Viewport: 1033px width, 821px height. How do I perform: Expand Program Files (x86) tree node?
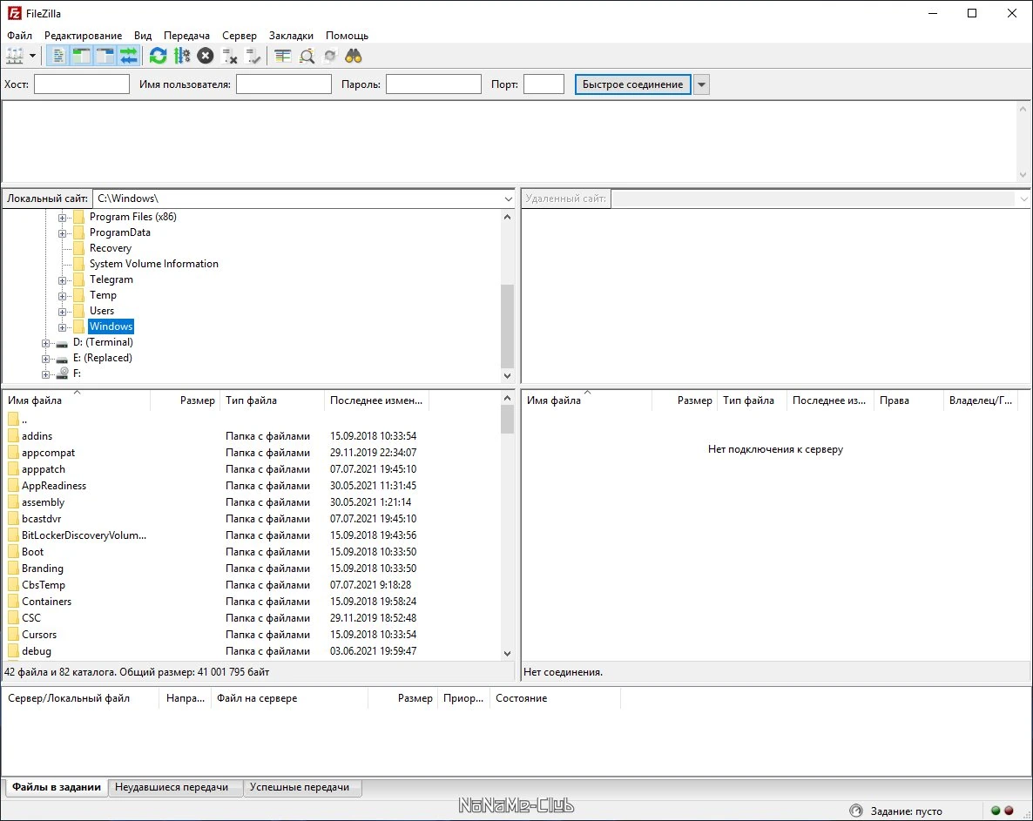click(62, 218)
